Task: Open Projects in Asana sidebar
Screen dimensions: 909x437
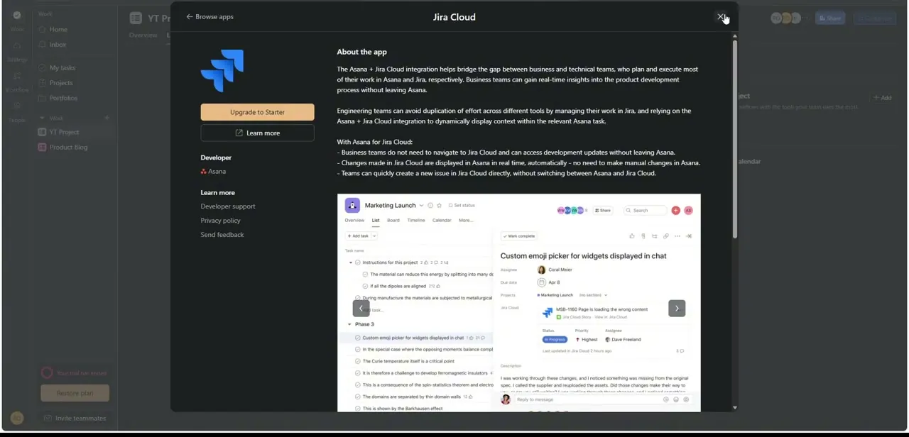Action: coord(61,83)
